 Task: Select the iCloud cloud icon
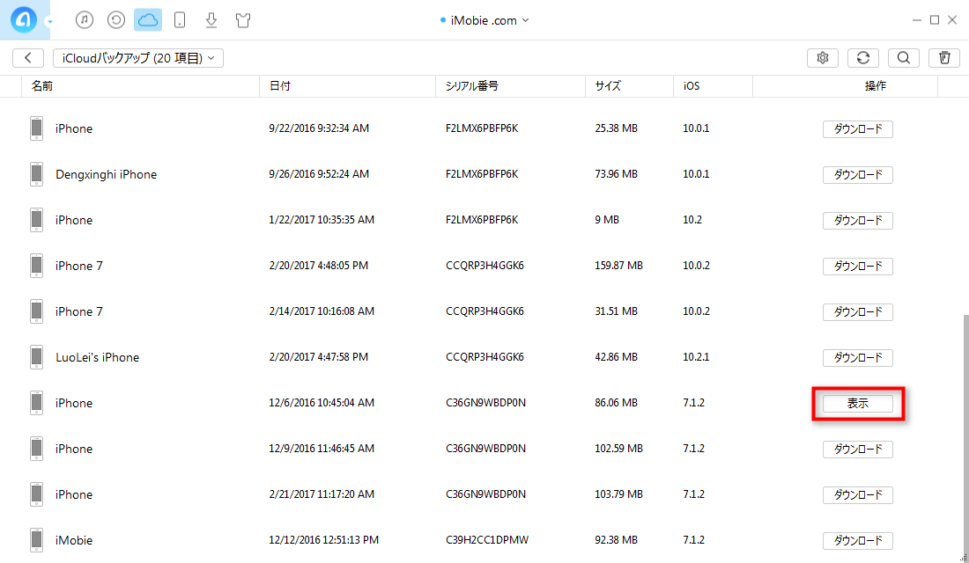click(x=148, y=19)
